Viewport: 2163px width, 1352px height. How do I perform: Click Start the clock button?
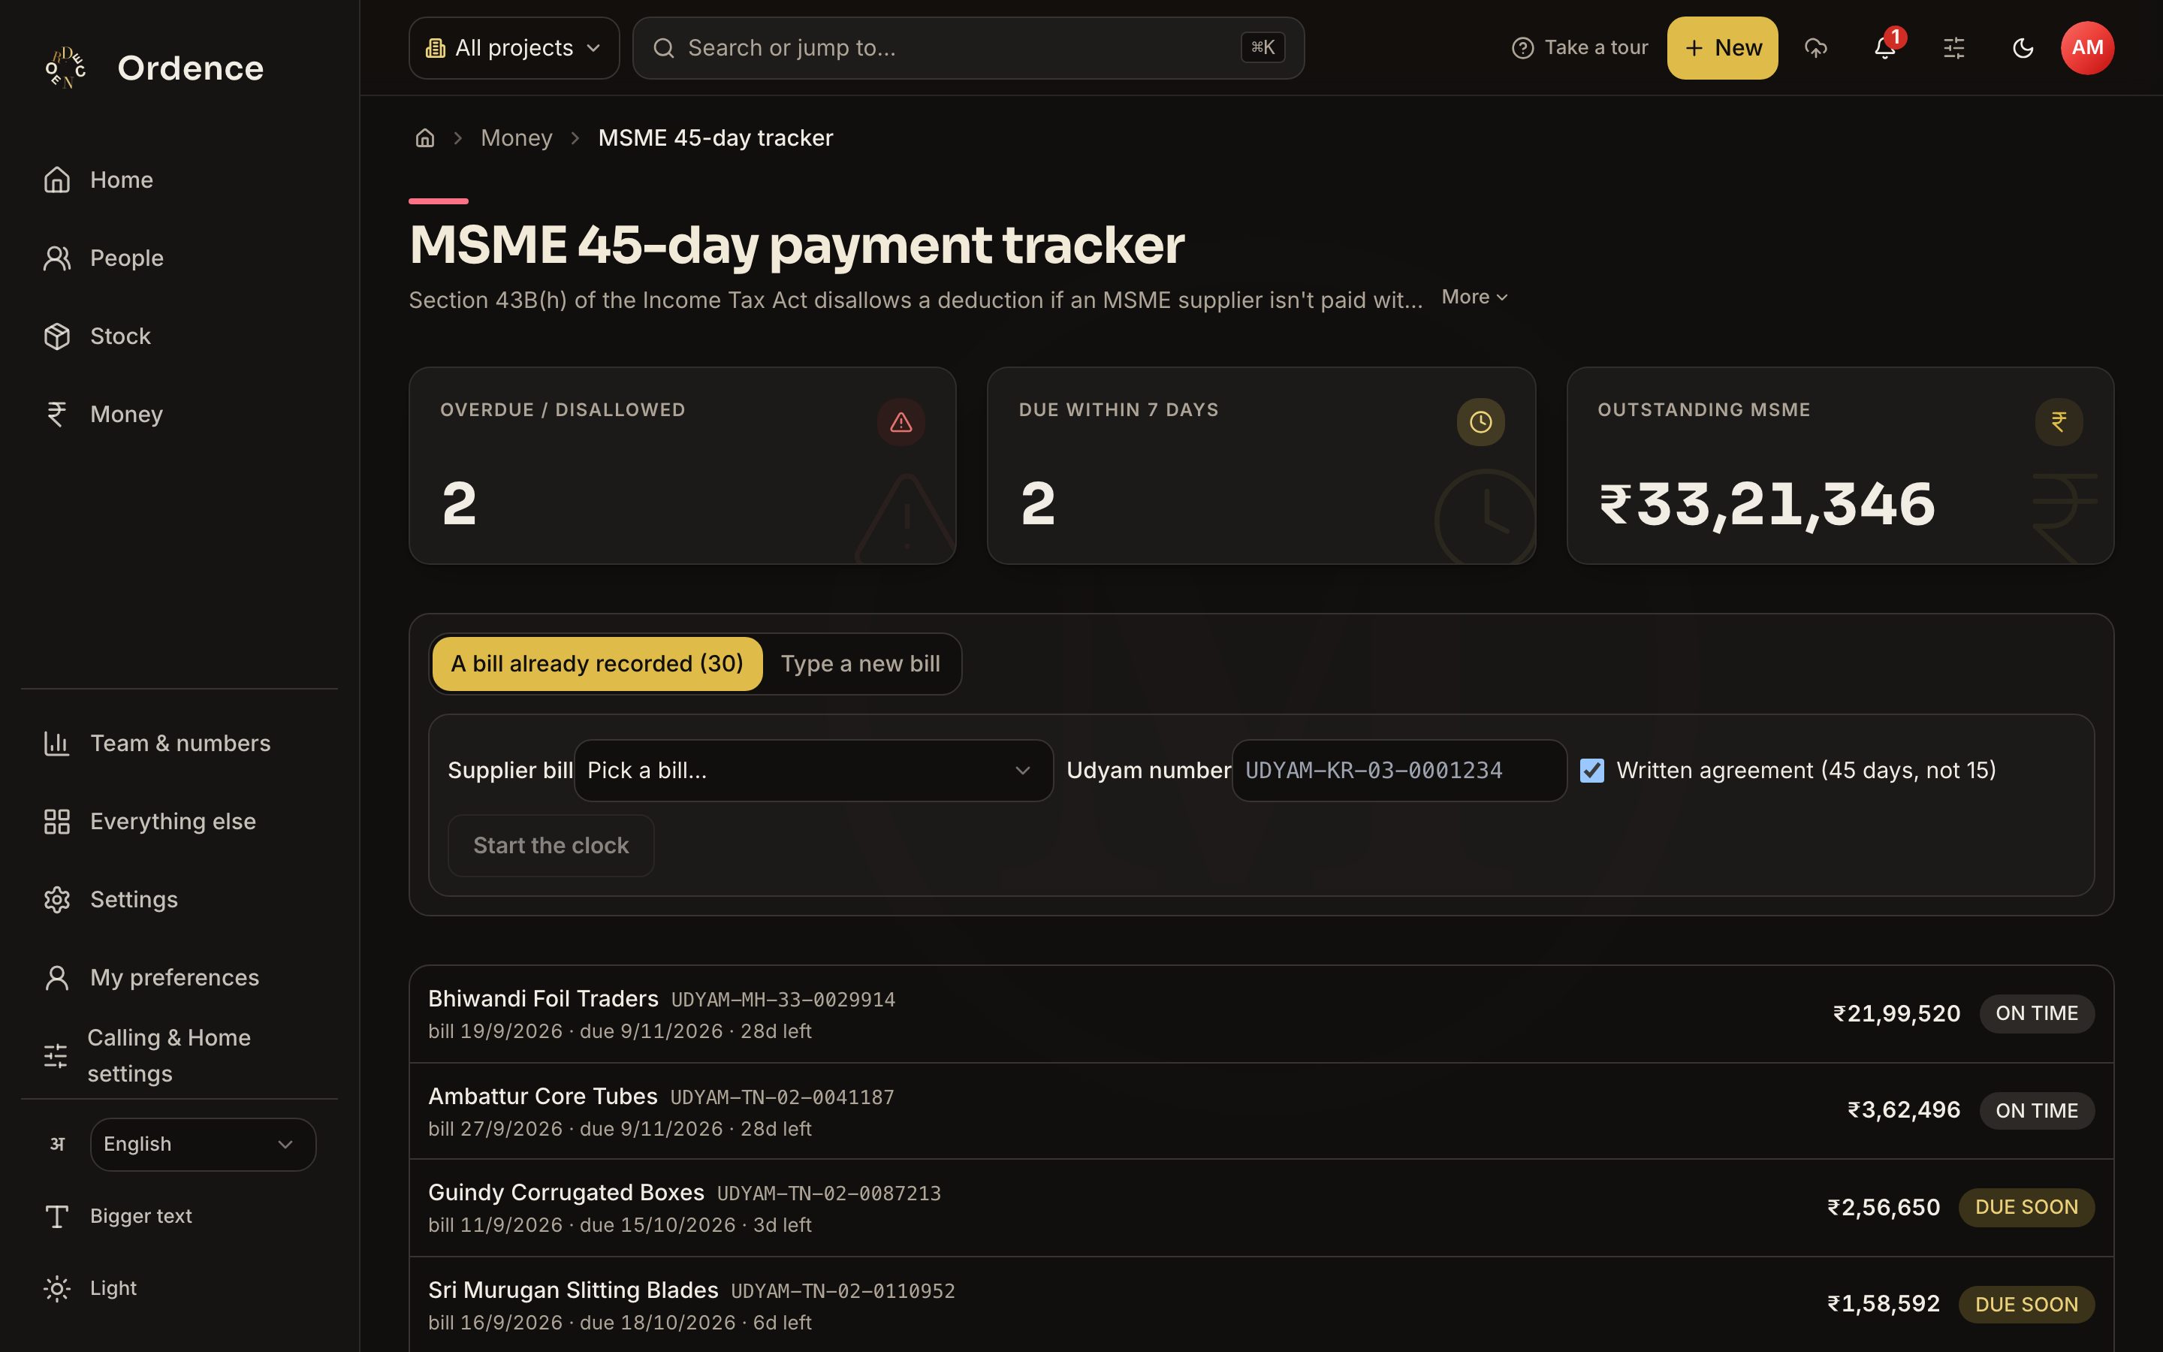click(551, 845)
